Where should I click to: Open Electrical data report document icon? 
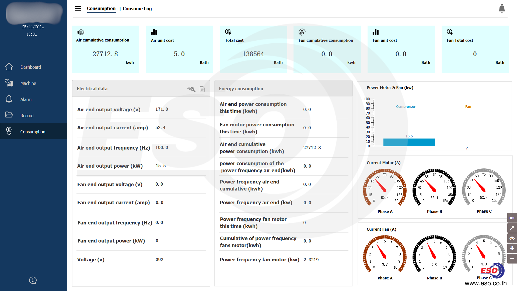pos(202,89)
